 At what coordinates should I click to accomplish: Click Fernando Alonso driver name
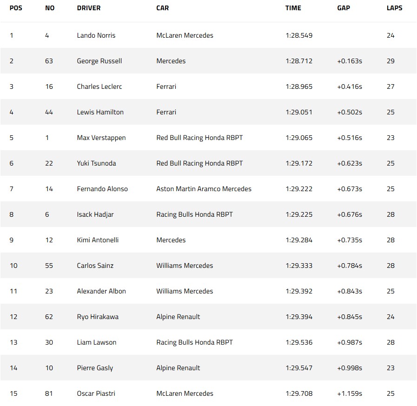(x=102, y=189)
